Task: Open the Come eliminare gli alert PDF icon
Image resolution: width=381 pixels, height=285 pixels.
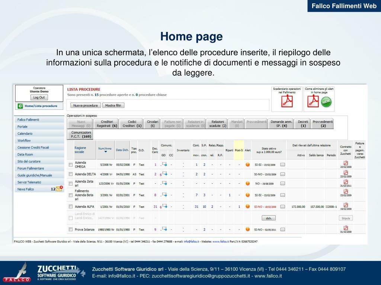Action: pos(313,101)
